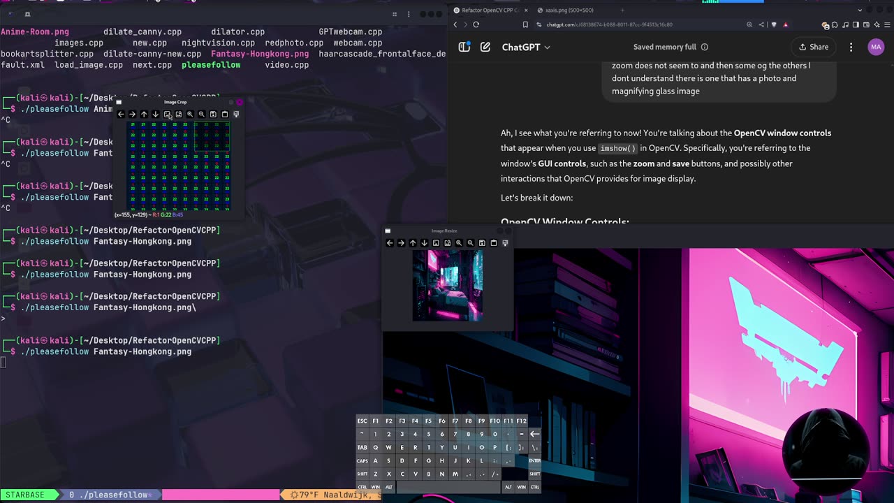Viewport: 894px width, 503px height.
Task: Copy Image Resize image to clipboard
Action: (493, 243)
